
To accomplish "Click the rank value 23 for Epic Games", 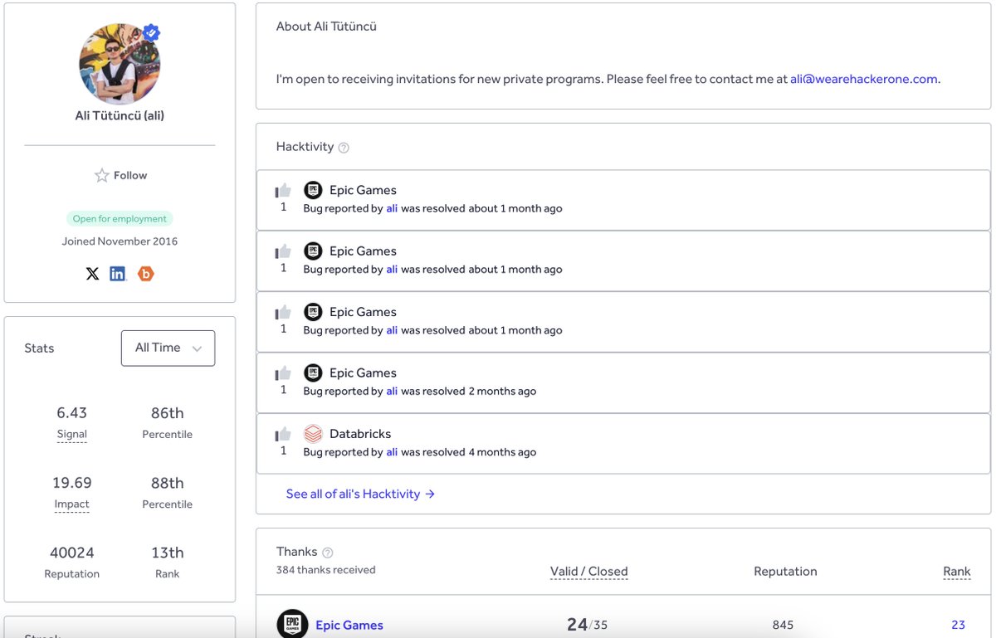I will [959, 625].
